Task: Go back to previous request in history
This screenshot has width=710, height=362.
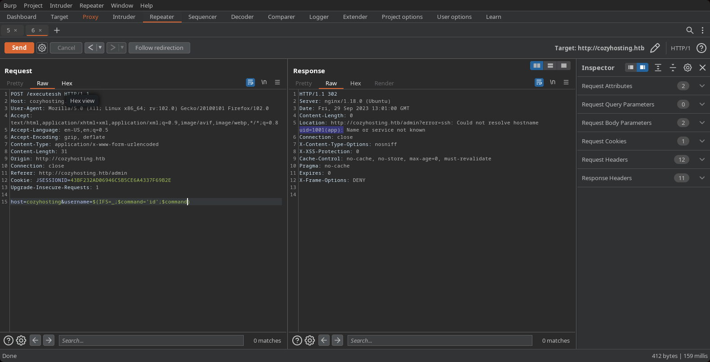Action: coord(90,48)
